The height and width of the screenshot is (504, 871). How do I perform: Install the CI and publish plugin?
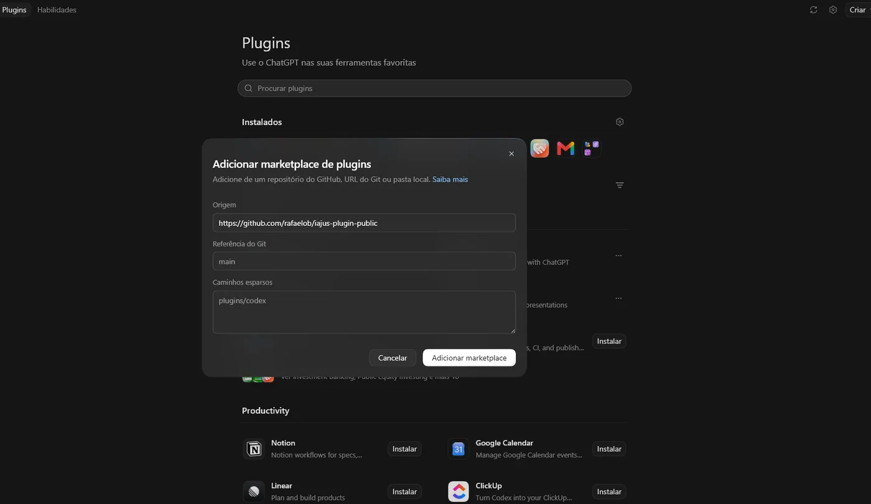pyautogui.click(x=609, y=341)
